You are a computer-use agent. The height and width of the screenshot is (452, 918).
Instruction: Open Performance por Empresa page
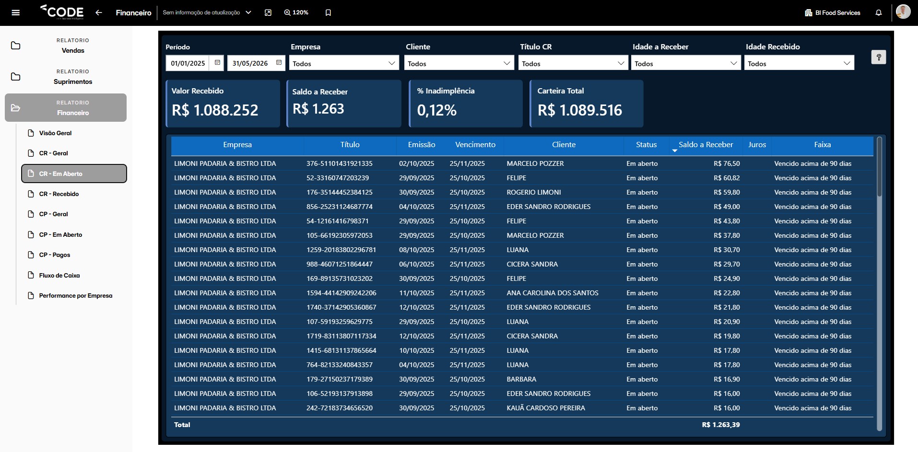click(74, 296)
